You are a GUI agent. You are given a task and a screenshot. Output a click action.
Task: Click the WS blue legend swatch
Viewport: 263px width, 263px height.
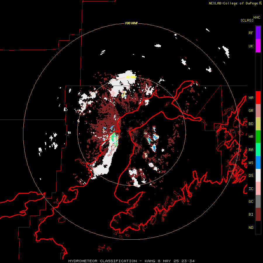(x=258, y=162)
